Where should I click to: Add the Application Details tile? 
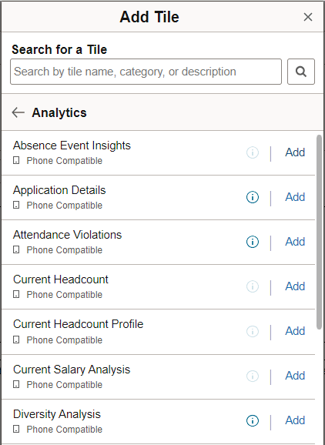[295, 197]
